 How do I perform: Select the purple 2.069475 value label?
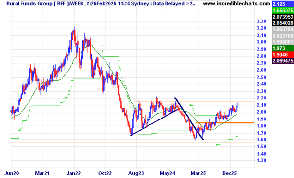(283, 61)
